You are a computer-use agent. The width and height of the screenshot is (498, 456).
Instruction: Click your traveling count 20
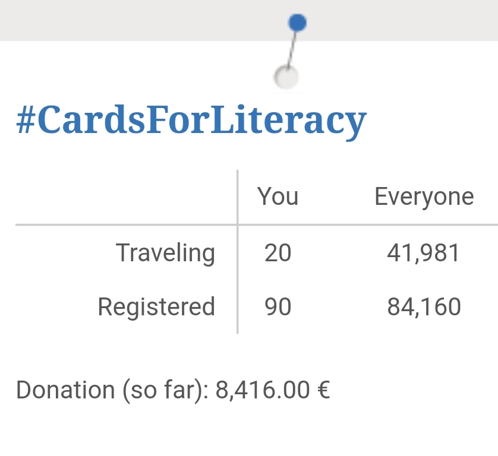(x=278, y=253)
